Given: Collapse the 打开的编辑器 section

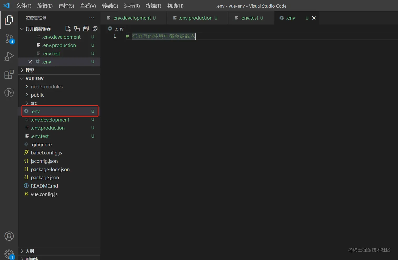Looking at the screenshot, I should [22, 29].
